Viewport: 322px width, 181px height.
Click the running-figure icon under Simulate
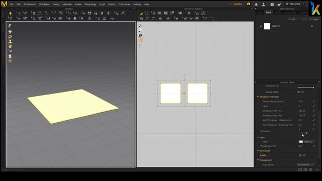[x=10, y=19]
